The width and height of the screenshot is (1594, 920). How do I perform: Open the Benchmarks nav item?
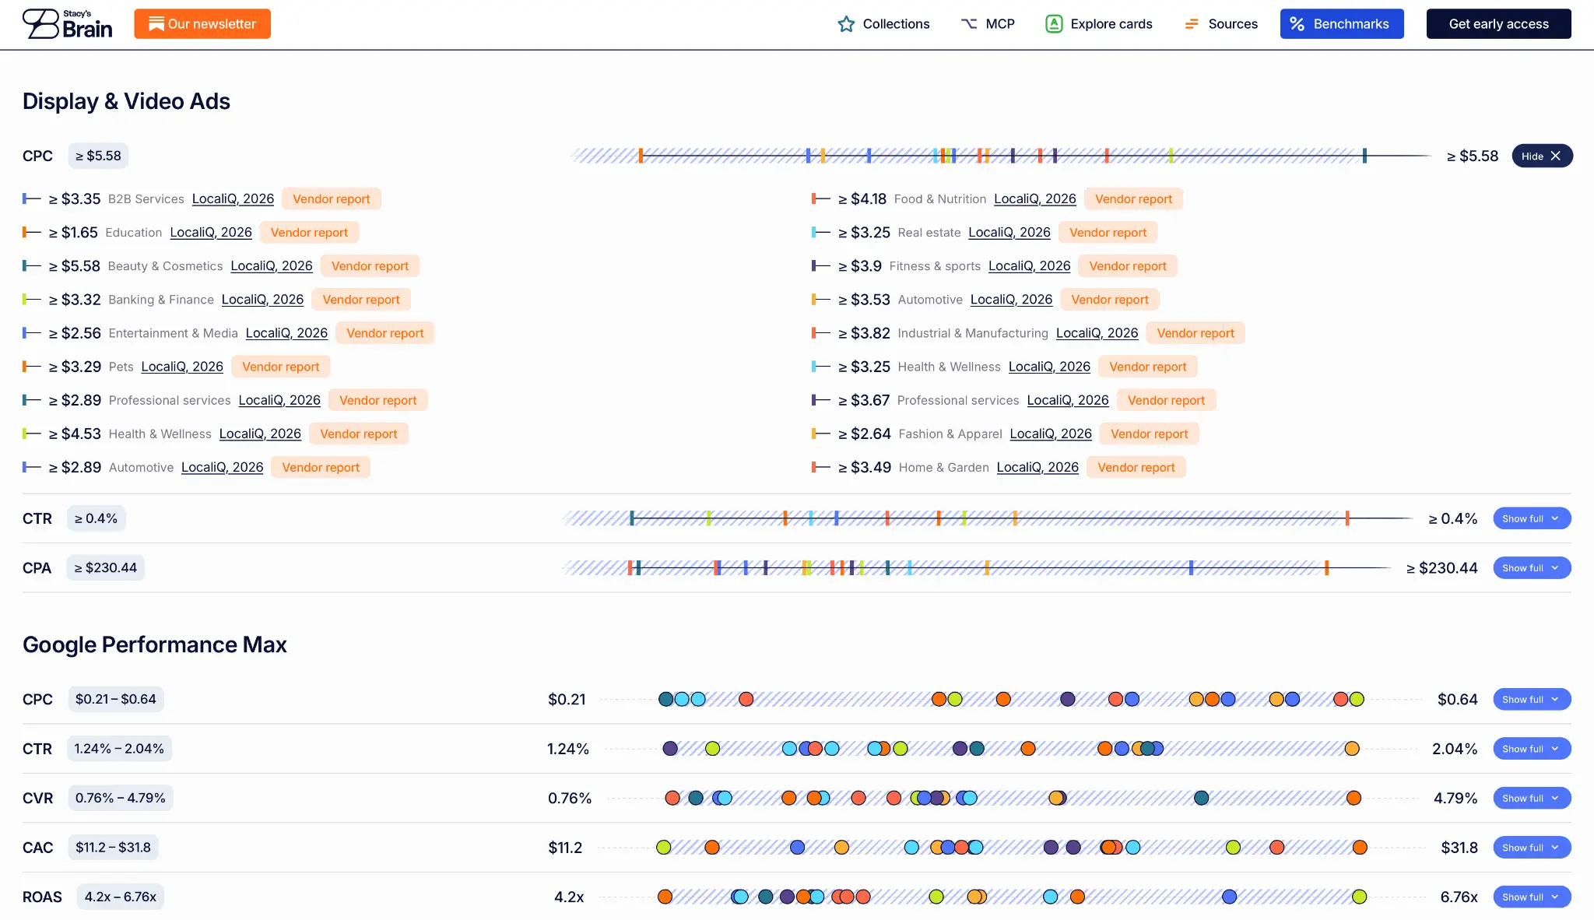click(x=1342, y=24)
